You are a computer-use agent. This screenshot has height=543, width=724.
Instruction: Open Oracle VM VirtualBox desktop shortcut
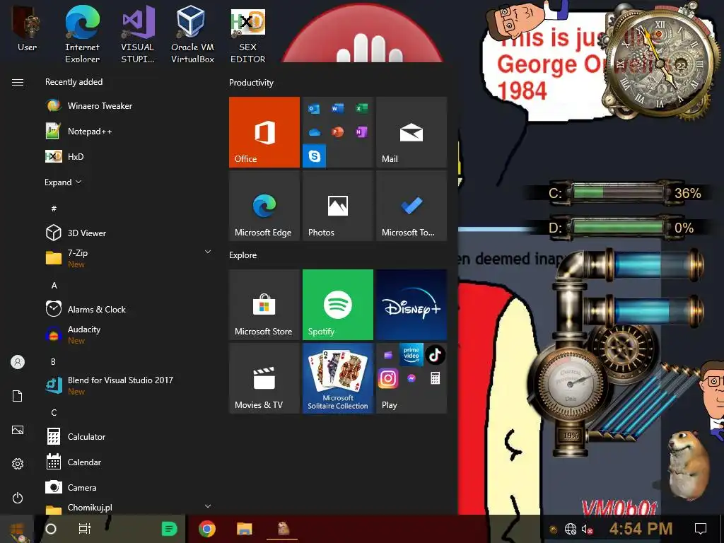192,35
